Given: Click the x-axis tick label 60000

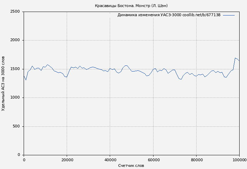Looking at the screenshot, I should coord(153,160).
